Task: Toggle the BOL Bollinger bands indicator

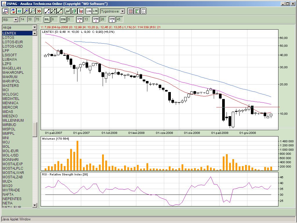Action: (47, 19)
